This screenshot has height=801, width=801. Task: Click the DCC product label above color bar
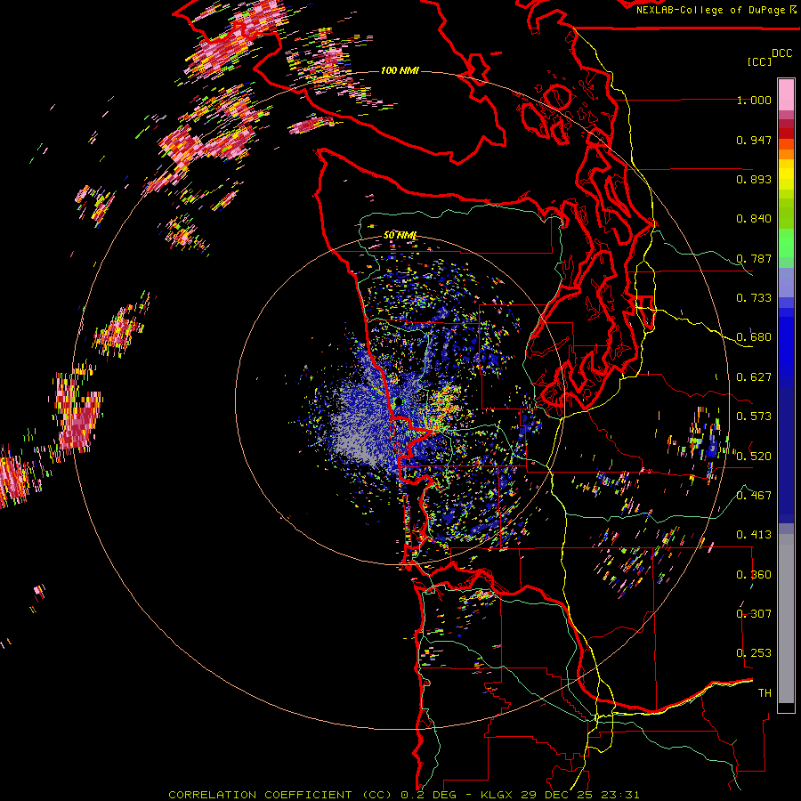click(781, 53)
